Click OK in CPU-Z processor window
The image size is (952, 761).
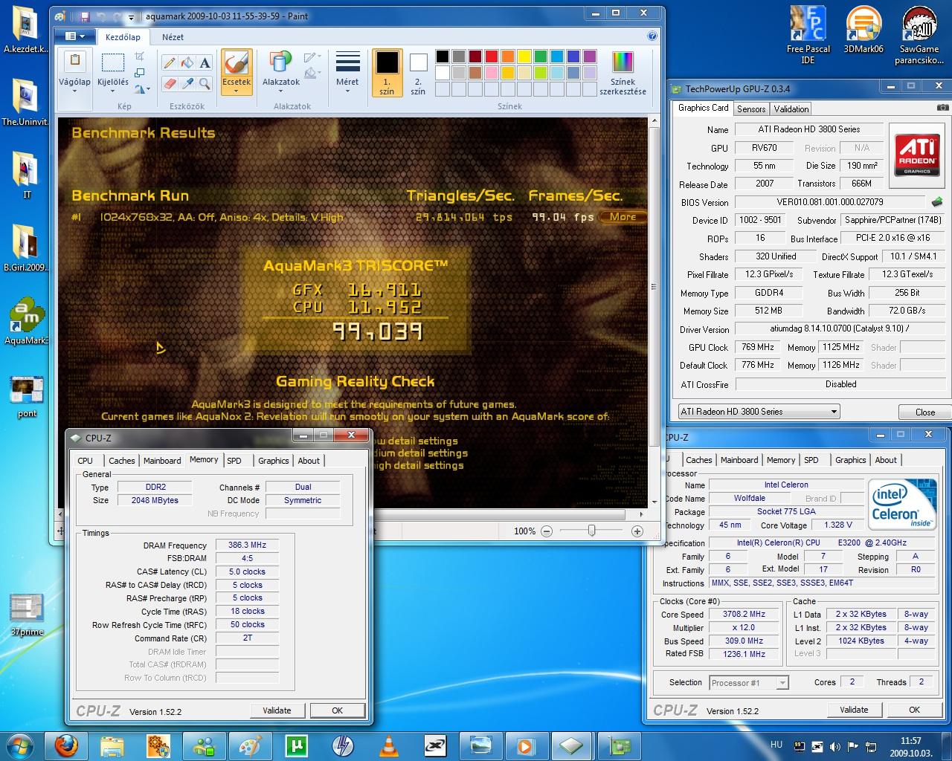[914, 710]
